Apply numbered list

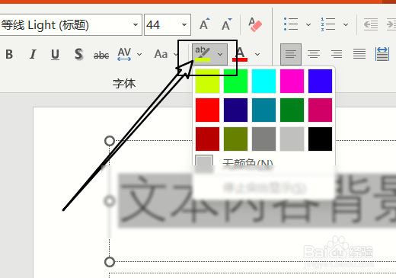click(328, 24)
